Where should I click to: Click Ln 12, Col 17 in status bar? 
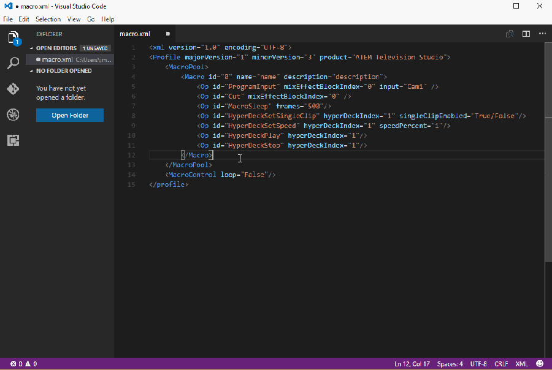[412, 364]
